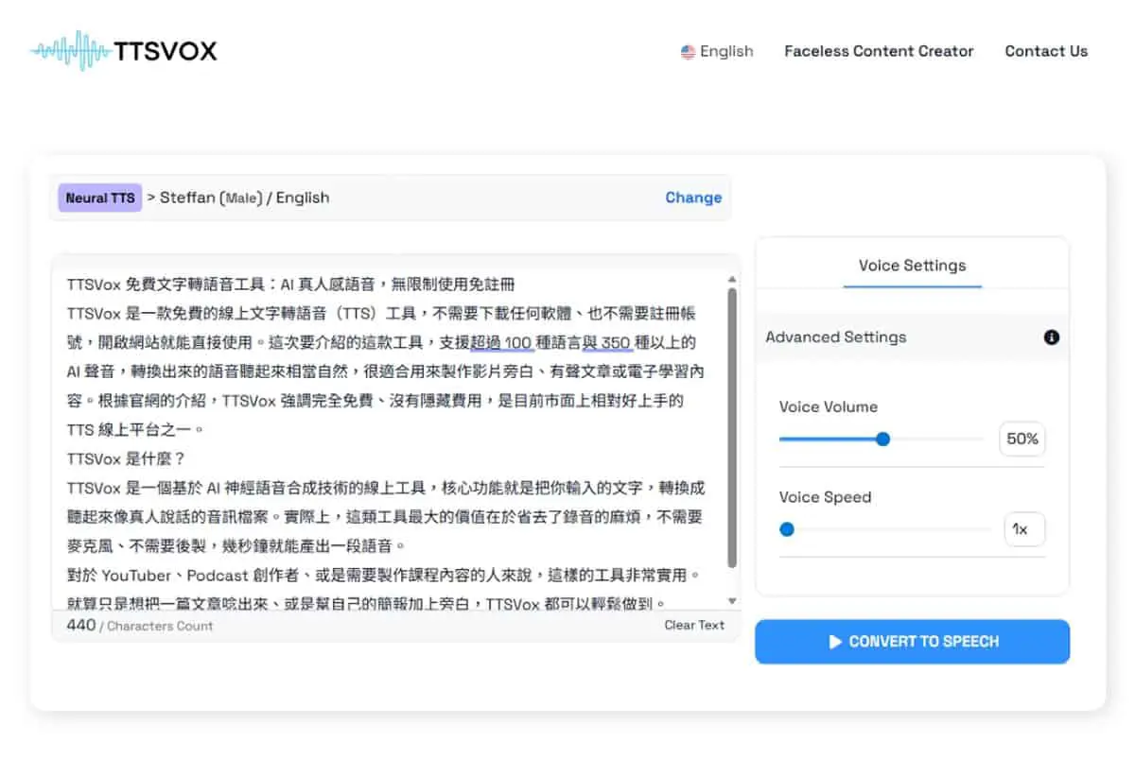This screenshot has height=776, width=1135.
Task: Click Clear Text below the text box
Action: 694,625
